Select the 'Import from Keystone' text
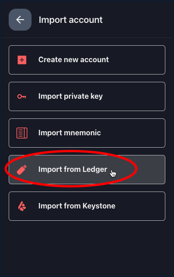 coord(77,206)
